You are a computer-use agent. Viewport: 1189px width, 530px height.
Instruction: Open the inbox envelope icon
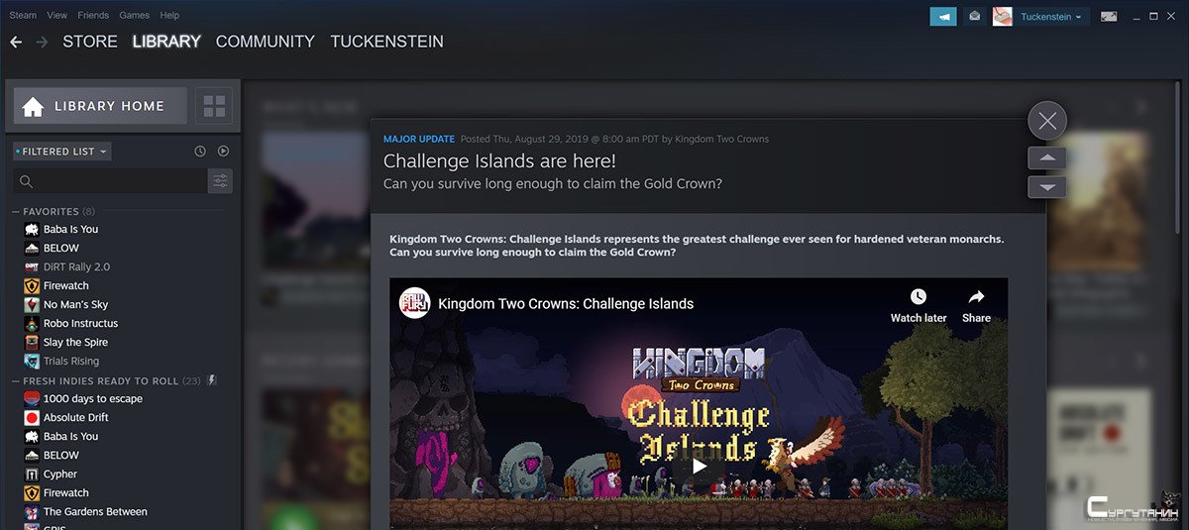(x=975, y=17)
